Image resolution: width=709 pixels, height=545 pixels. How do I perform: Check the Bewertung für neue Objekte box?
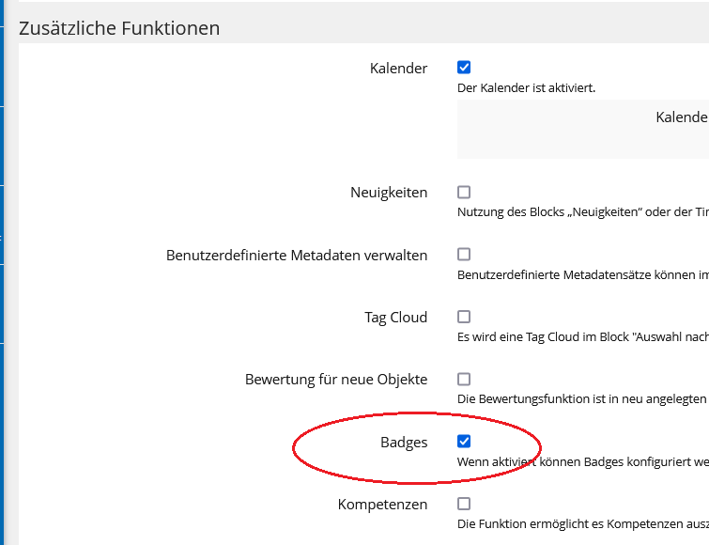[464, 380]
